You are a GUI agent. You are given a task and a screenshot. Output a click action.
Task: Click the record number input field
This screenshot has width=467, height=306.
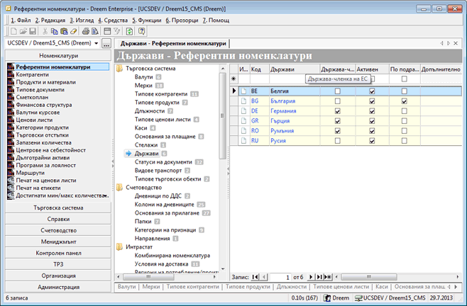tap(280, 277)
